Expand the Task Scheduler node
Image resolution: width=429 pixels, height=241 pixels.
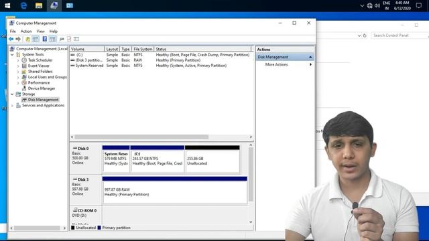18,60
